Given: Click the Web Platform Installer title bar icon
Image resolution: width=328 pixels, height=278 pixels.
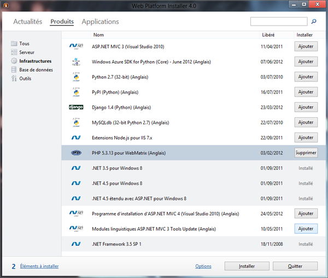Looking at the screenshot, I should (x=6, y=5).
